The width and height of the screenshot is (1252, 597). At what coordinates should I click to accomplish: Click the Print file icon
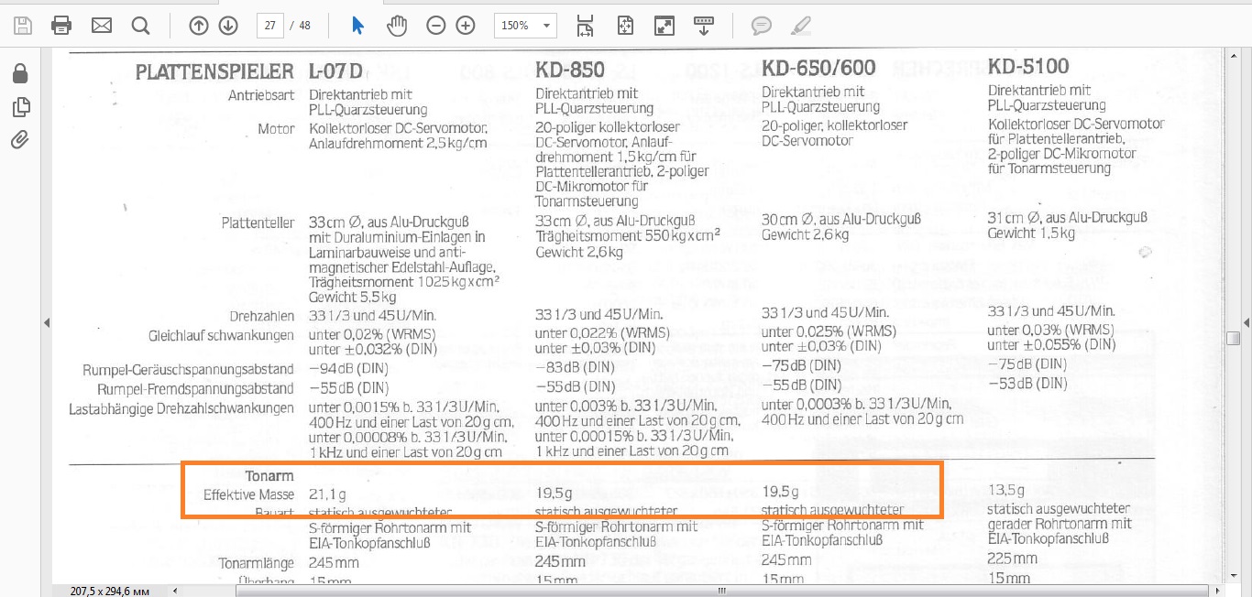61,26
